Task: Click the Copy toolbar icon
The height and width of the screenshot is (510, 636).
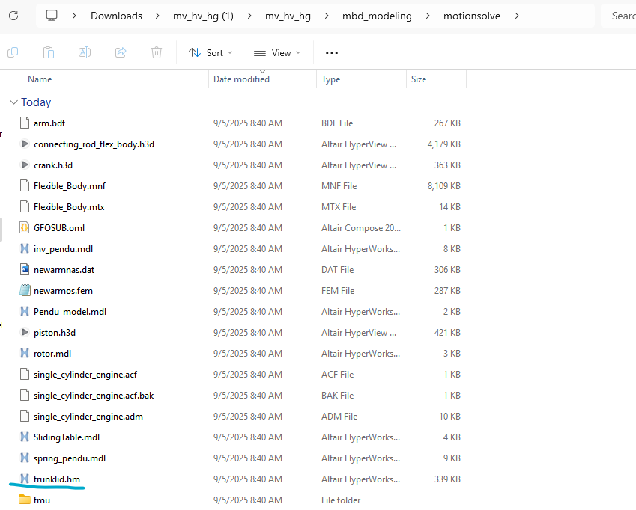Action: 13,52
